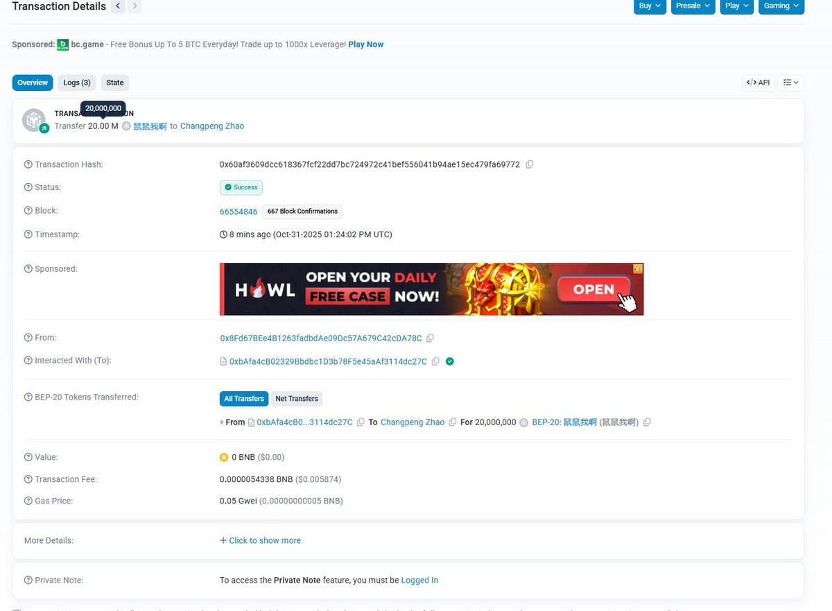The image size is (832, 611).
Task: Click the ad info icon on banner
Action: point(638,268)
